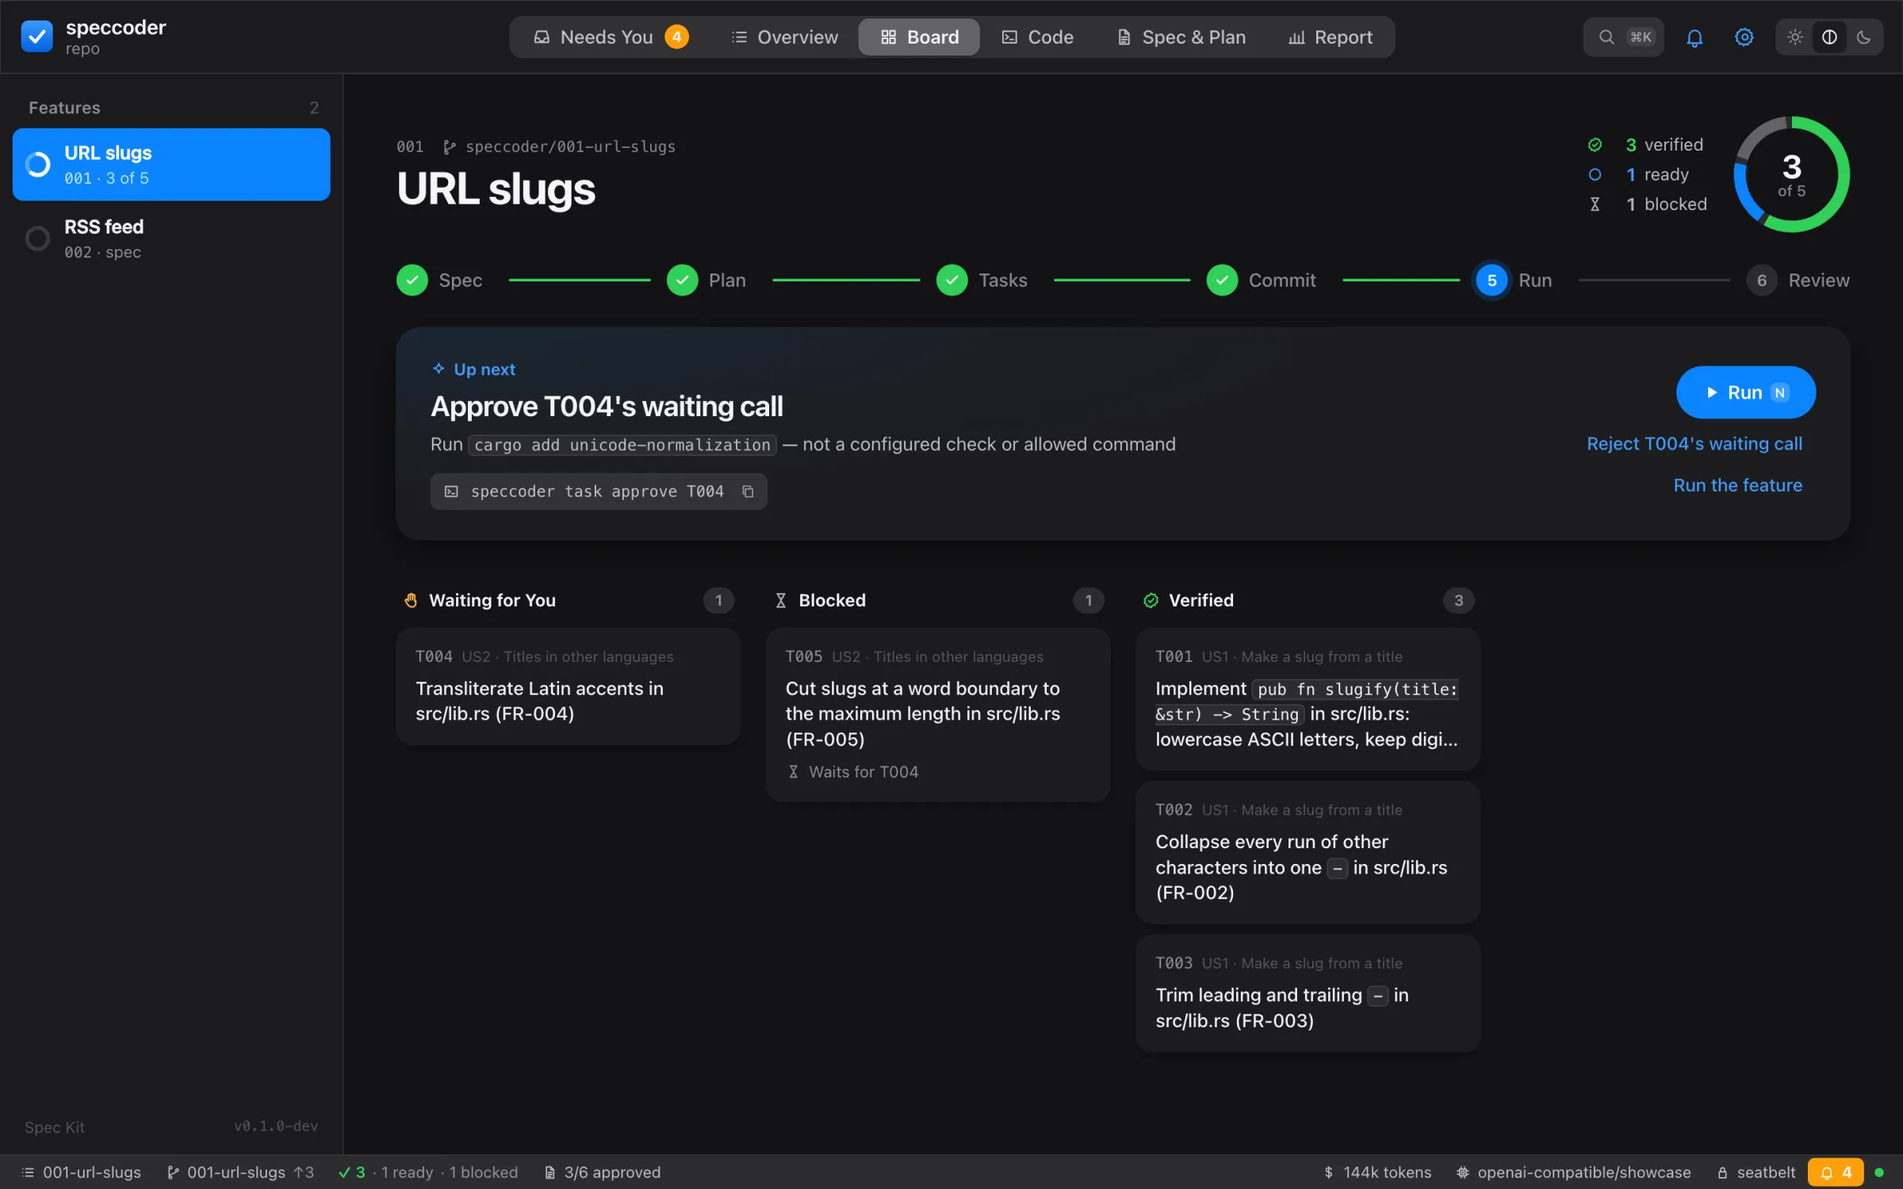Click step 6 Review marker
Screen dimensions: 1903x1189
(x=1761, y=281)
